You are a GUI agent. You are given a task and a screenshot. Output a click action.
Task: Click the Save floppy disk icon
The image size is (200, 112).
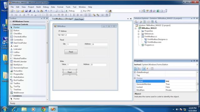26,11
